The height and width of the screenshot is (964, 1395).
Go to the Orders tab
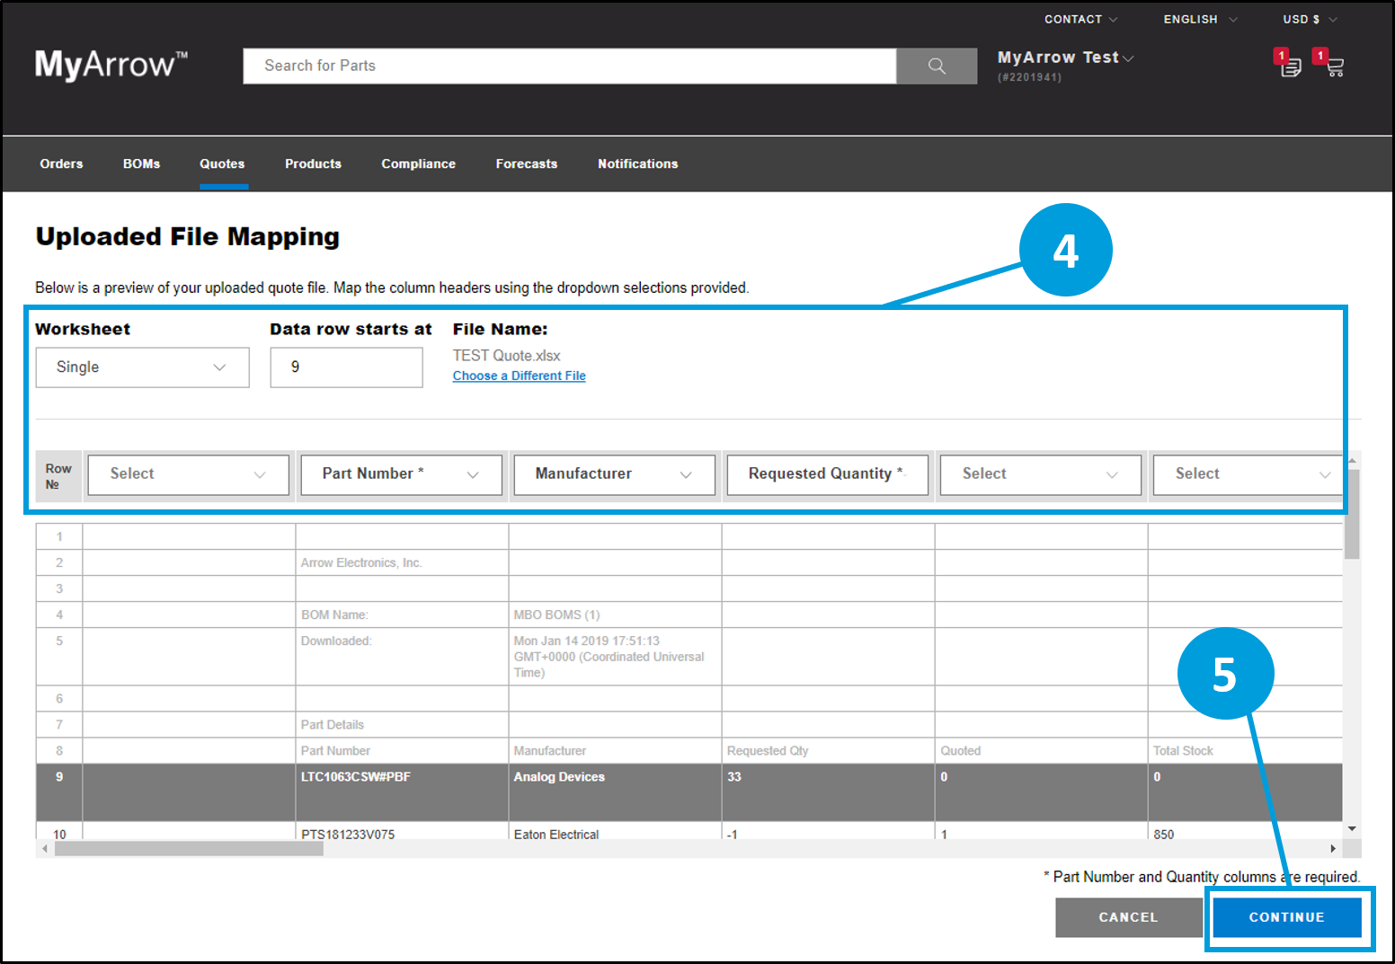(x=61, y=164)
